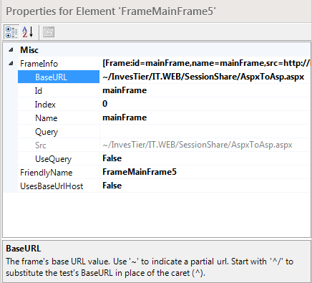Edit the BaseURL value field
This screenshot has height=283, width=312.
click(205, 77)
